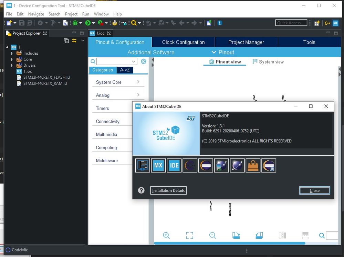Expand the Drivers folder
This screenshot has width=344, height=257.
(12, 65)
